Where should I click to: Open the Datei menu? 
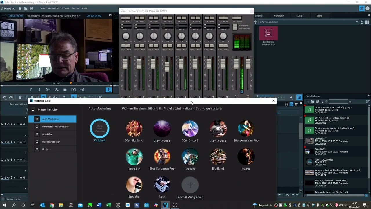(42, 8)
